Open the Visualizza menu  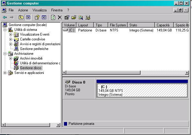point(40,10)
